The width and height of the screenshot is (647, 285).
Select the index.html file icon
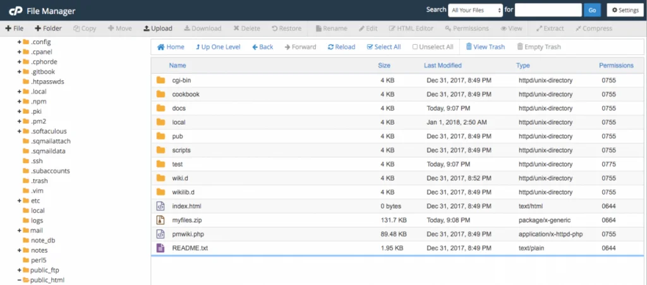pos(160,206)
